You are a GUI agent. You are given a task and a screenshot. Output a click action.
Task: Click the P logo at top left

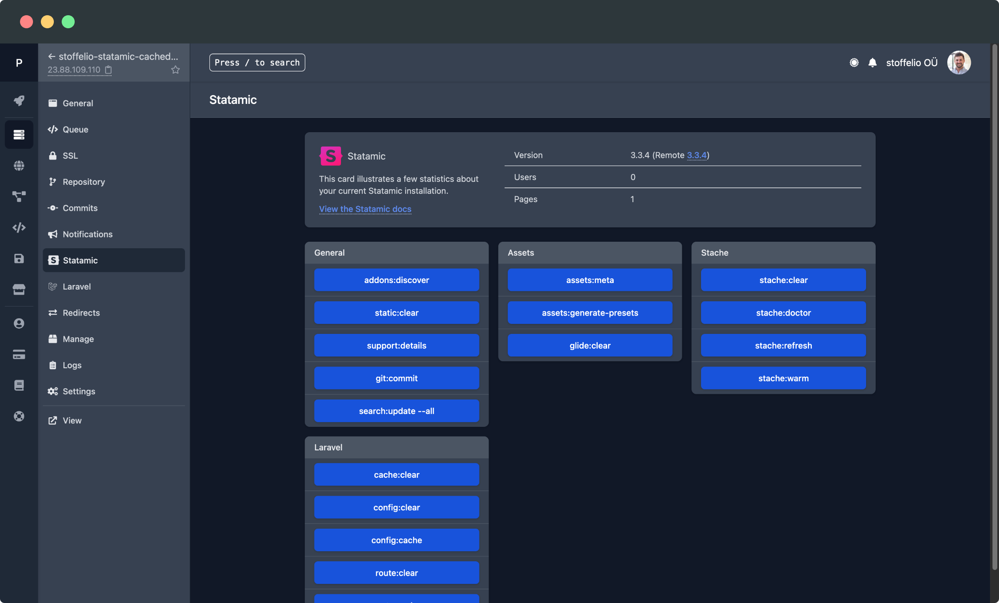19,63
